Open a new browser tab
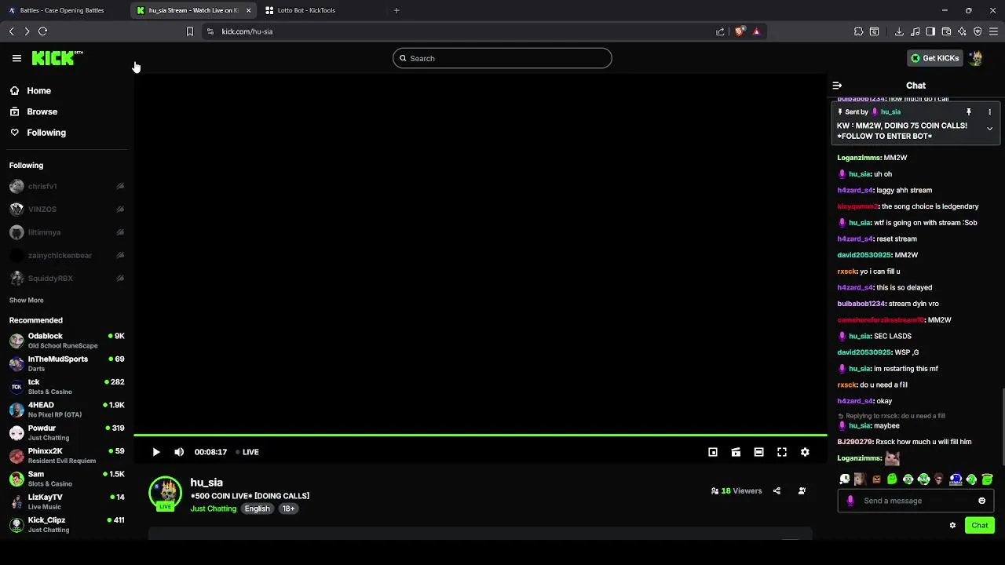This screenshot has width=1005, height=565. click(x=397, y=10)
